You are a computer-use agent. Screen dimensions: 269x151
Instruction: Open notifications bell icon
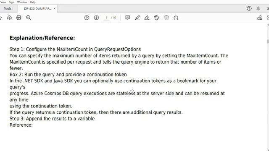[x=258, y=8]
